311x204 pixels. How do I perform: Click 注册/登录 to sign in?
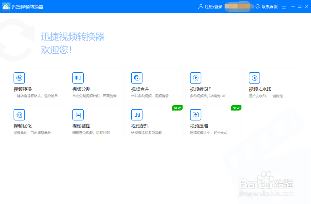pos(213,7)
